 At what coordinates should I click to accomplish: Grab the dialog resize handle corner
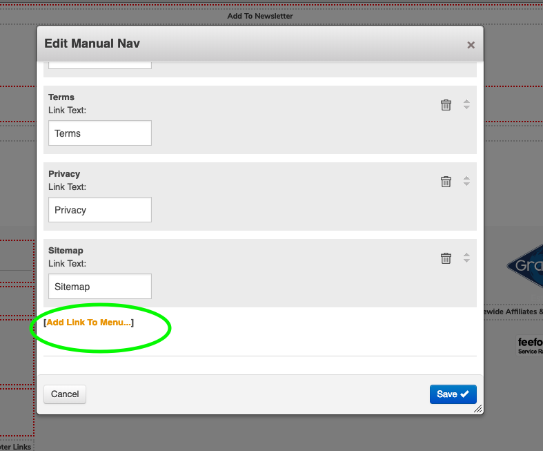(478, 409)
